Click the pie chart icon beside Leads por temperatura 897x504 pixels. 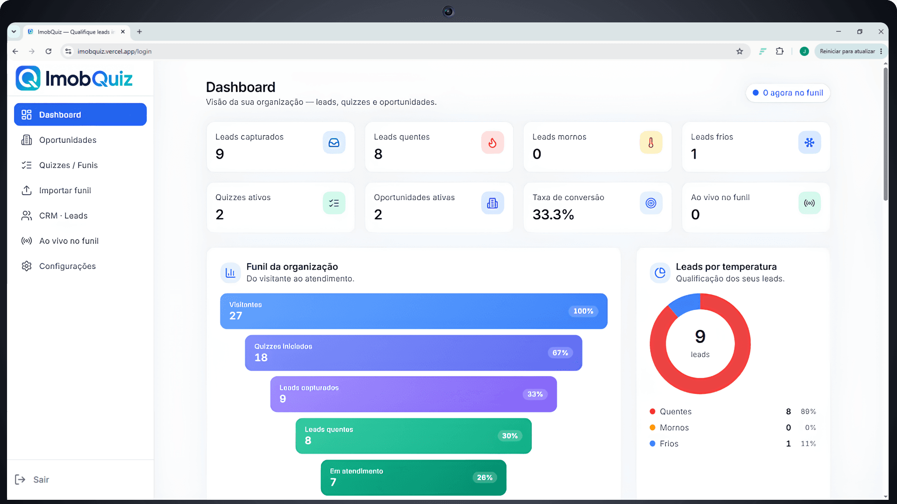click(660, 273)
